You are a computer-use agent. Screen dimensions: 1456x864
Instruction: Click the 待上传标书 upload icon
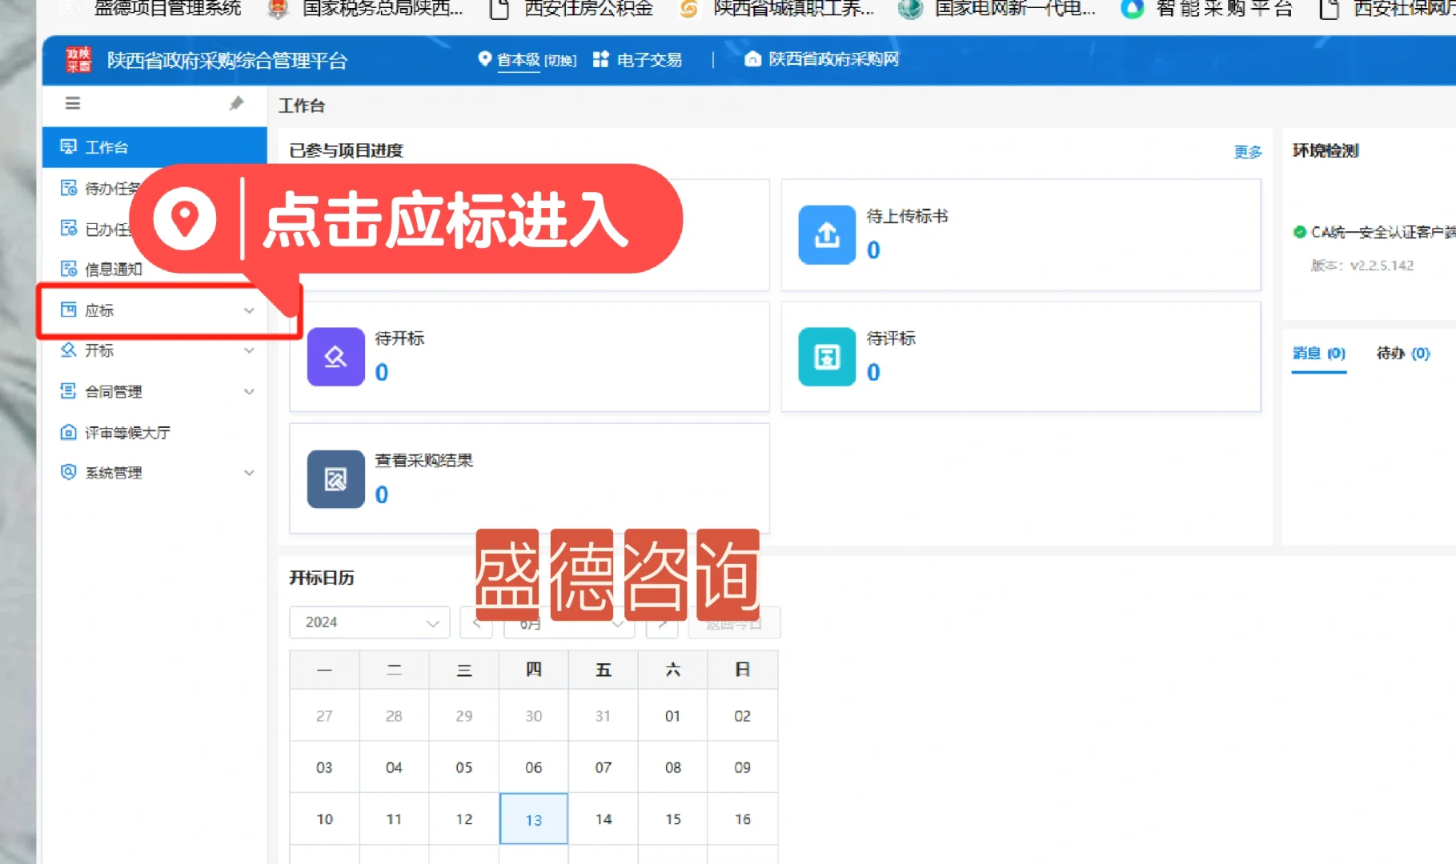pos(825,235)
